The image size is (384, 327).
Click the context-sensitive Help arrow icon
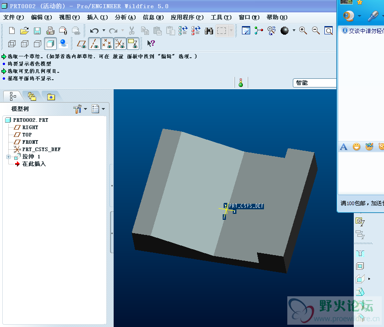(151, 44)
